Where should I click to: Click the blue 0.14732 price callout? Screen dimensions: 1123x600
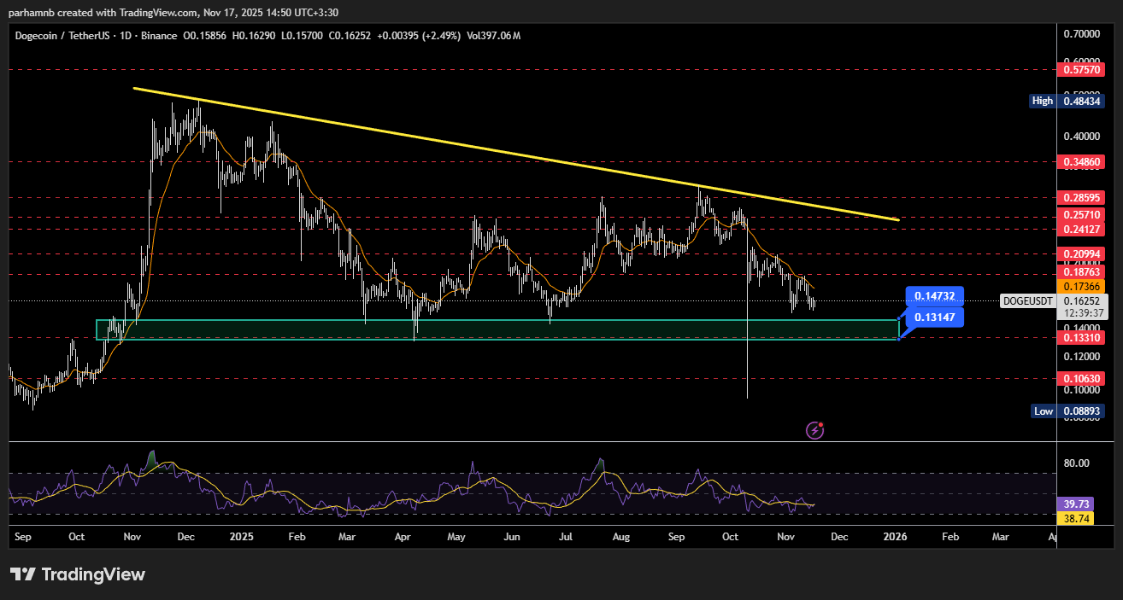[x=935, y=296]
